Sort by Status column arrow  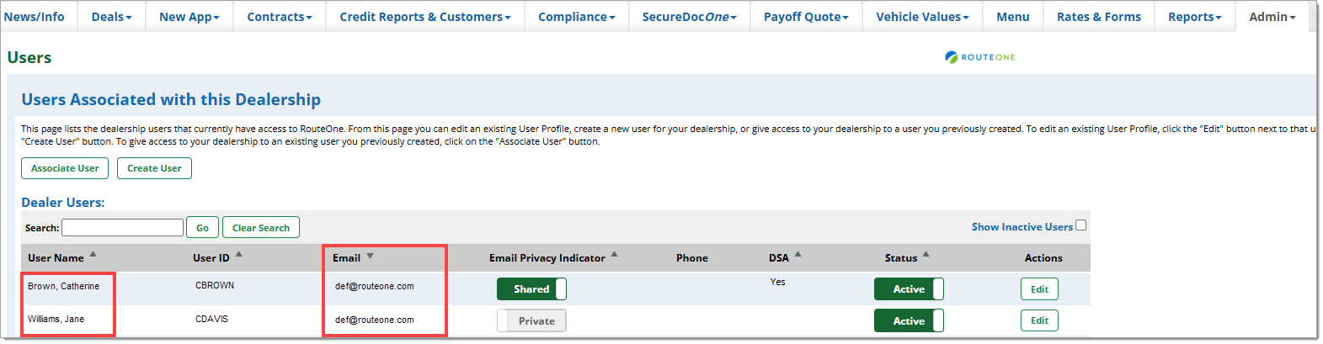pyautogui.click(x=926, y=254)
